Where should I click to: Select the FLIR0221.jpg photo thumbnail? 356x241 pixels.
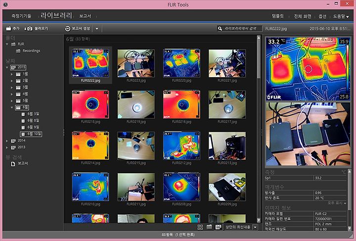coord(227,64)
